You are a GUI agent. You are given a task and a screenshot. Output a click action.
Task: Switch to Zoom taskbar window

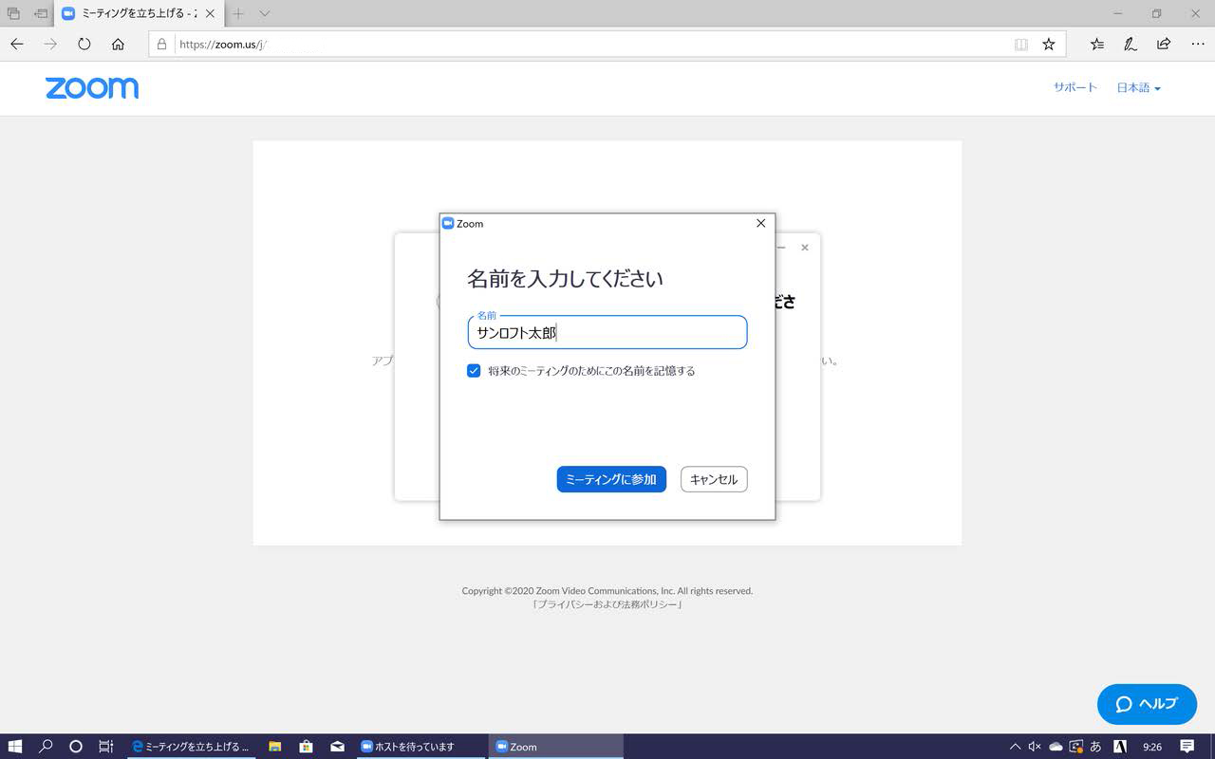click(x=556, y=747)
